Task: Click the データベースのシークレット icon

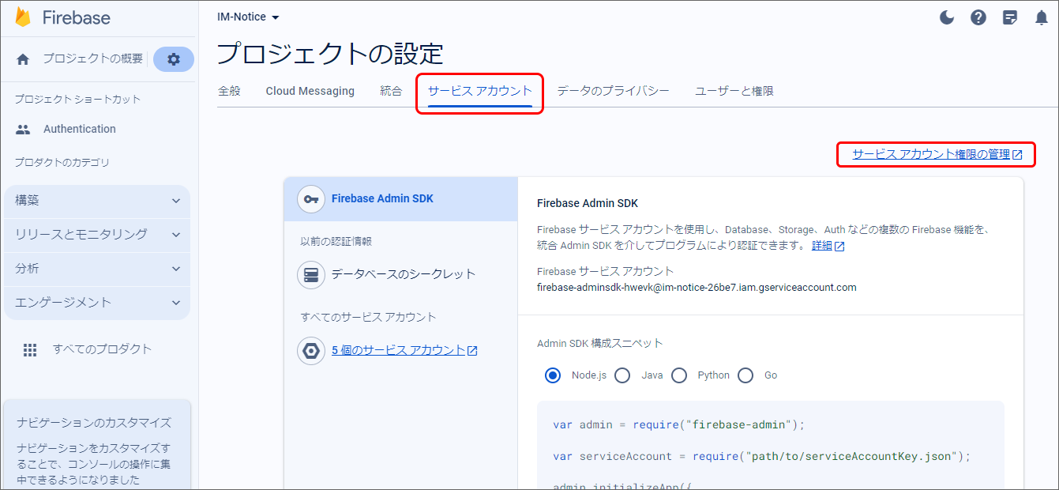Action: [x=311, y=275]
